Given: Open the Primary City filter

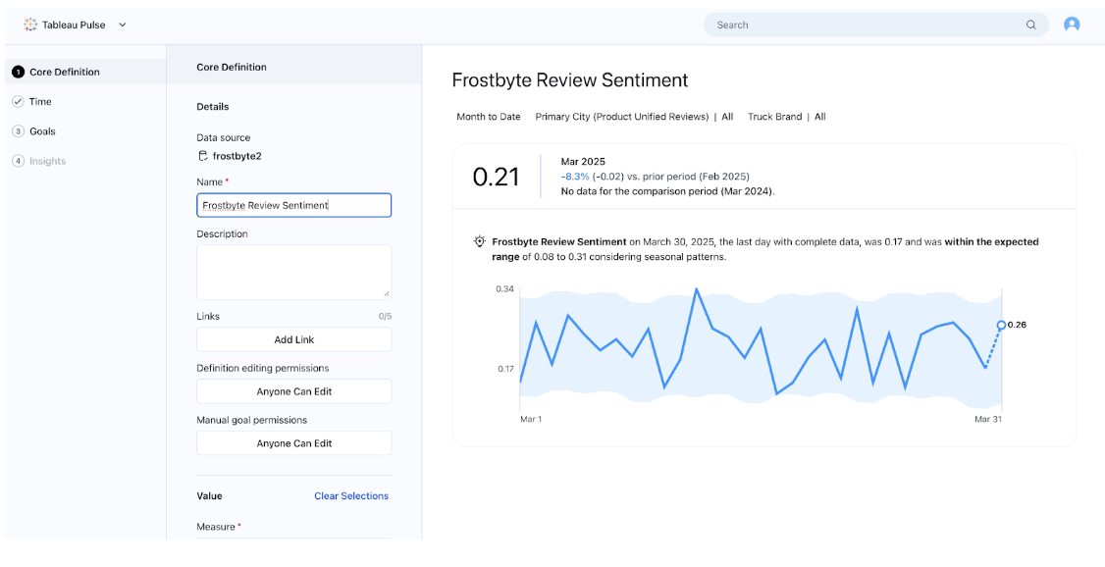Looking at the screenshot, I should coord(633,117).
